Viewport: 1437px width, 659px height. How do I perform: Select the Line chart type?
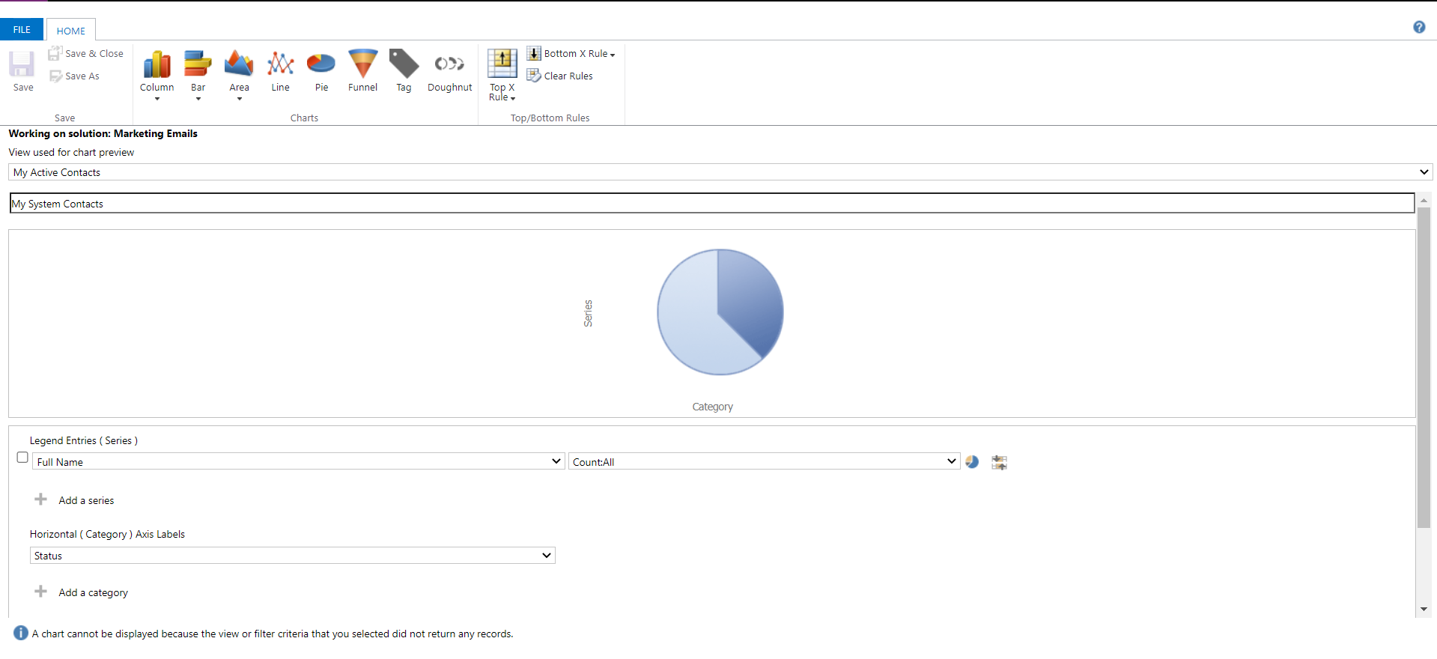[x=280, y=71]
